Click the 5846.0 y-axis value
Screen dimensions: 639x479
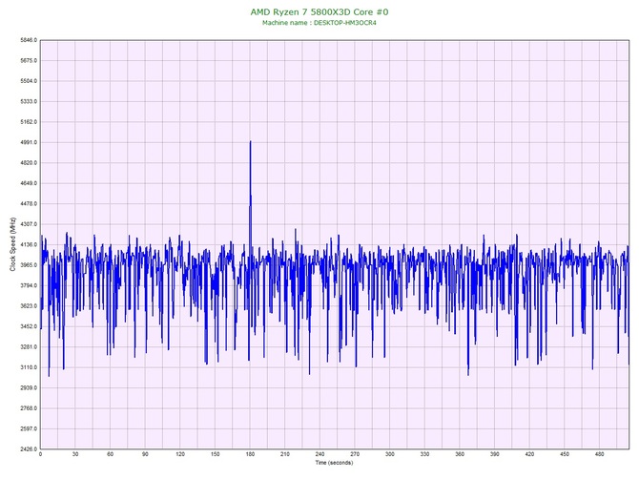click(x=29, y=40)
